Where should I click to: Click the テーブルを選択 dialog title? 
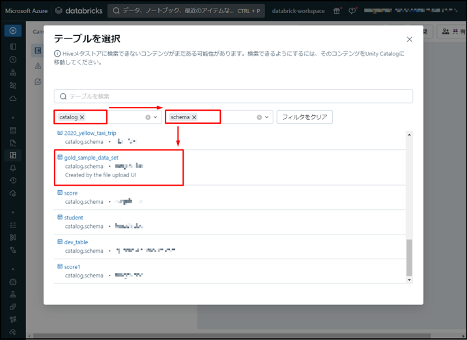pos(87,38)
